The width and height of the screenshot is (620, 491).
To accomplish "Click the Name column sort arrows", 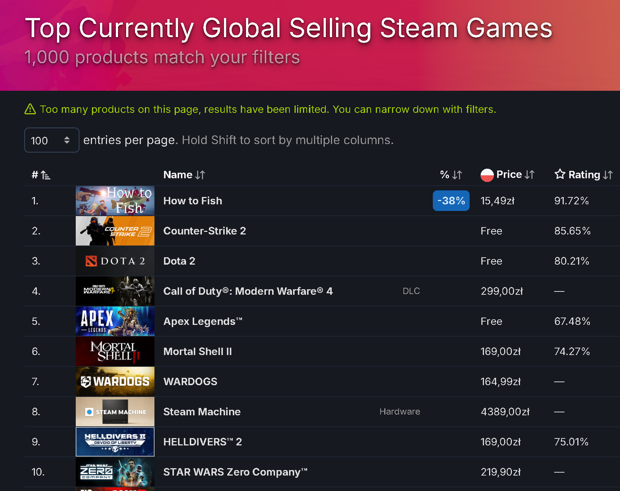I will [x=200, y=175].
